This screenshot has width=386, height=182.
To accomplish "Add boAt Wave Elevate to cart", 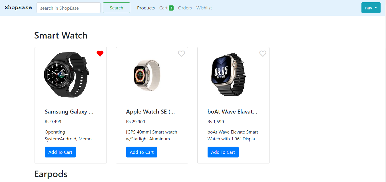I will click(x=223, y=152).
